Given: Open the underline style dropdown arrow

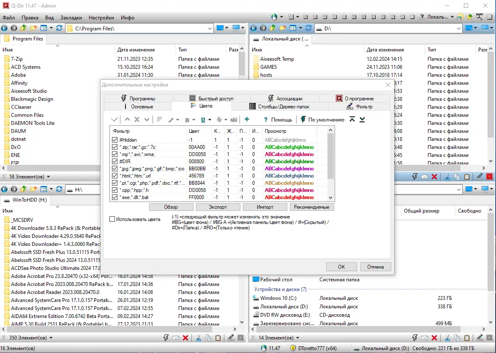Looking at the screenshot, I should pos(210,120).
